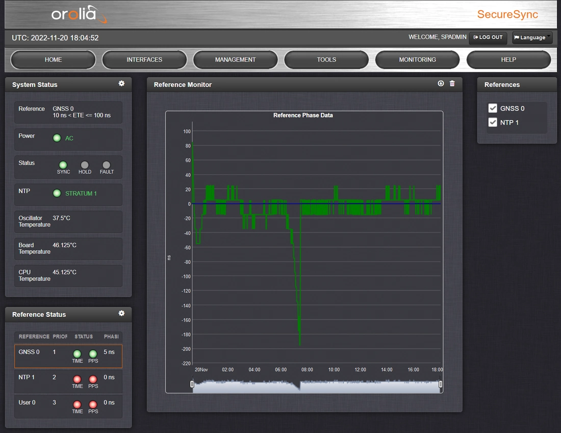
Task: Click green Power AC indicator
Action: coord(57,138)
